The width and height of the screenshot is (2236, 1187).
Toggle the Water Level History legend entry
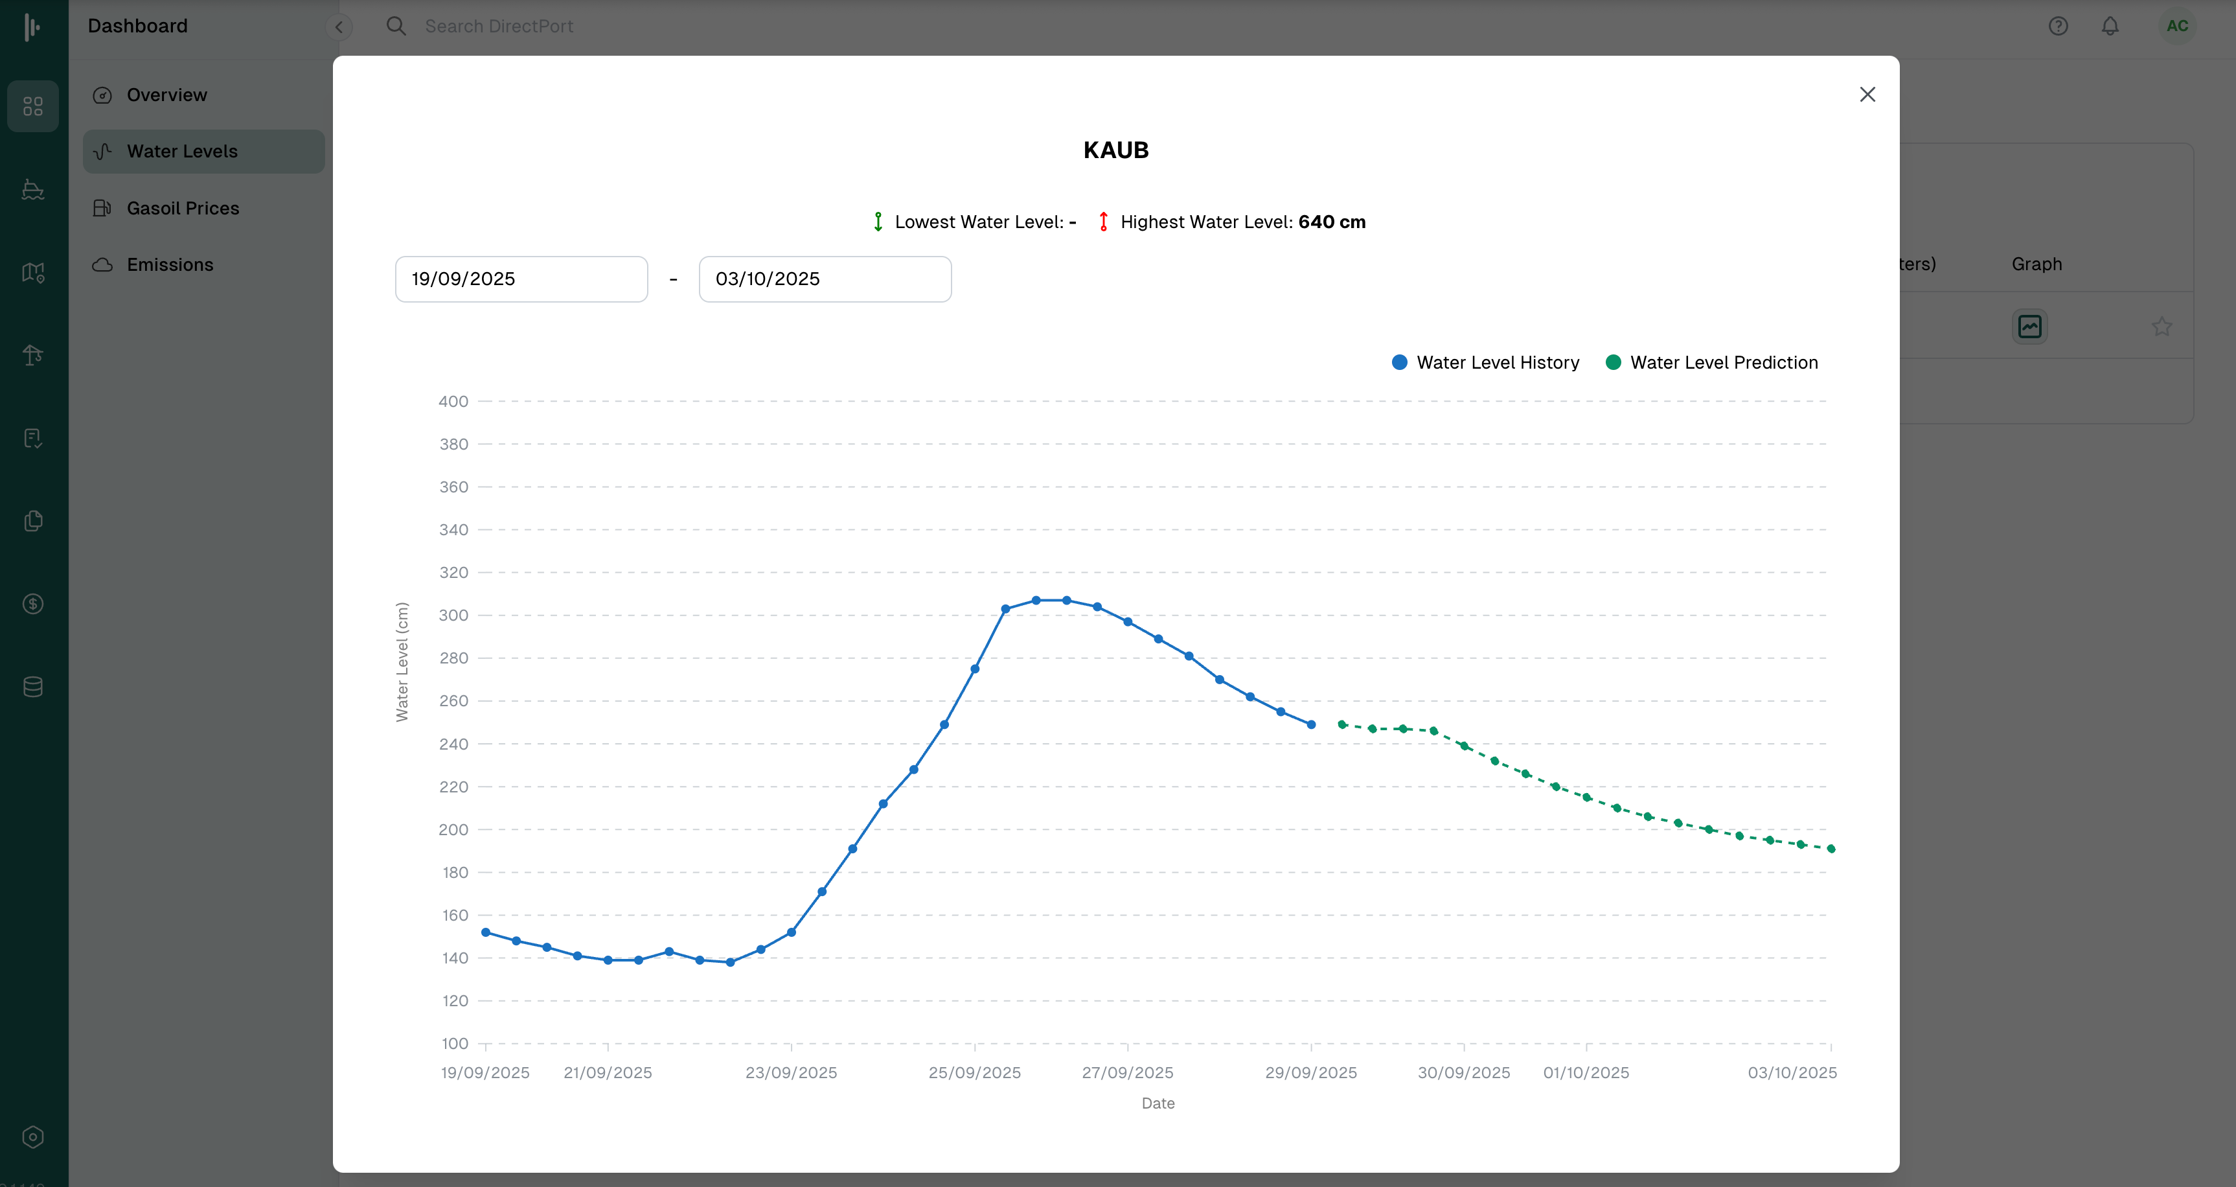point(1485,362)
